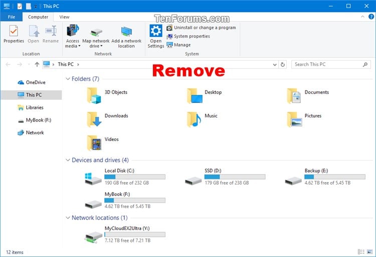Screen dimensions: 376x257
Task: Click the Manage button
Action: 178,45
